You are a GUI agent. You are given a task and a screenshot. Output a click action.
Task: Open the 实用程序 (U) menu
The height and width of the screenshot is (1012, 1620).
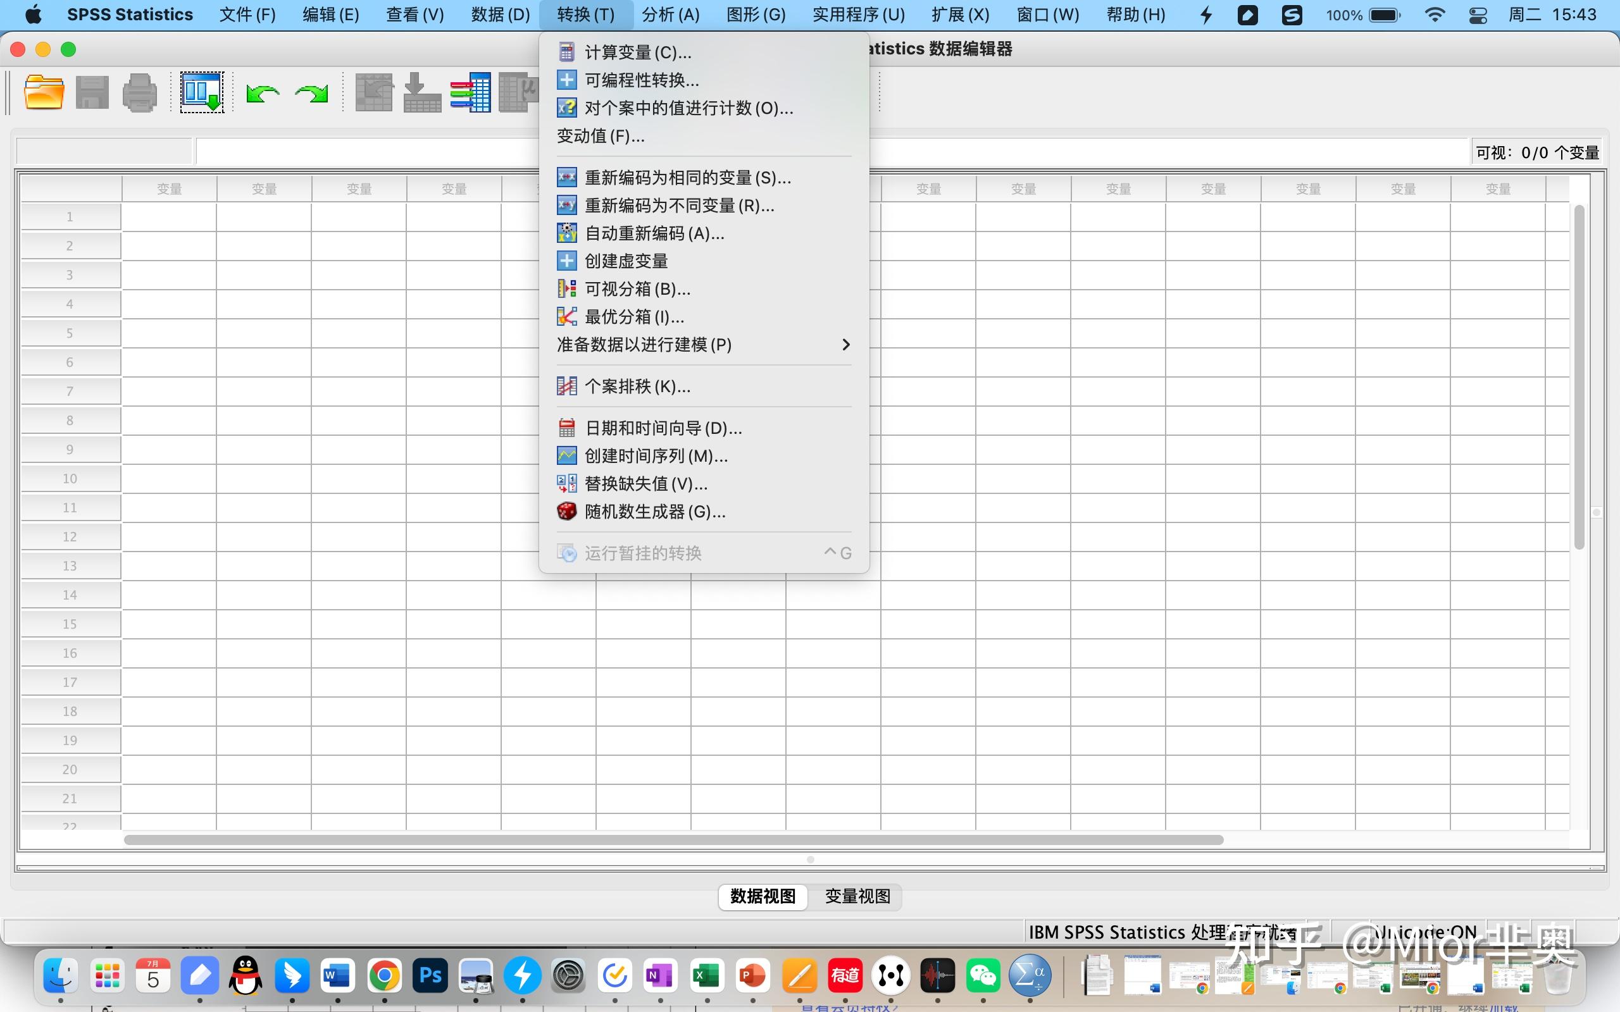point(858,15)
